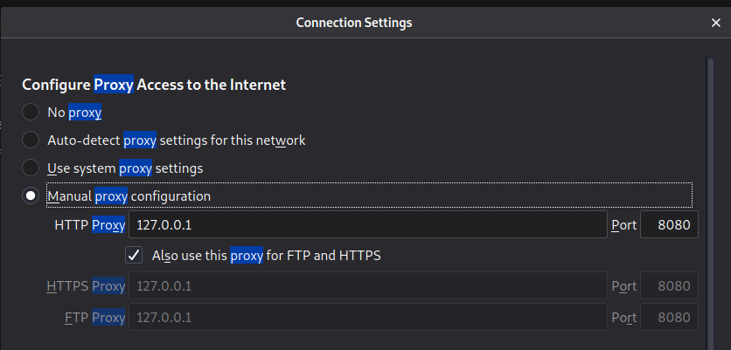Screen dimensions: 731x350
Task: Focus the HTTP Proxy port field
Action: (670, 225)
